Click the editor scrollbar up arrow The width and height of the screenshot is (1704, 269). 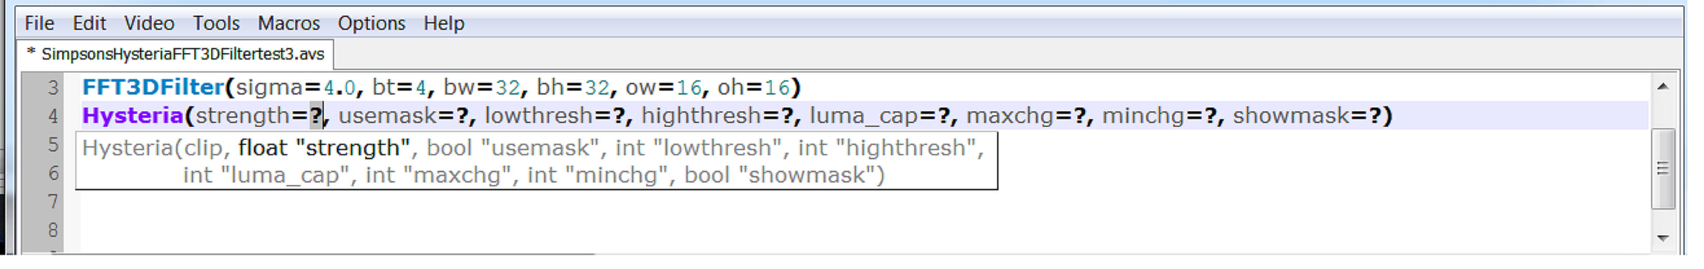tap(1663, 86)
